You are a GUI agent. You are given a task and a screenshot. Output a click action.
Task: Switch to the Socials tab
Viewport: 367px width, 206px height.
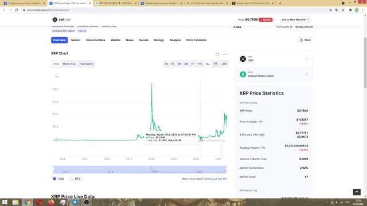tap(144, 40)
